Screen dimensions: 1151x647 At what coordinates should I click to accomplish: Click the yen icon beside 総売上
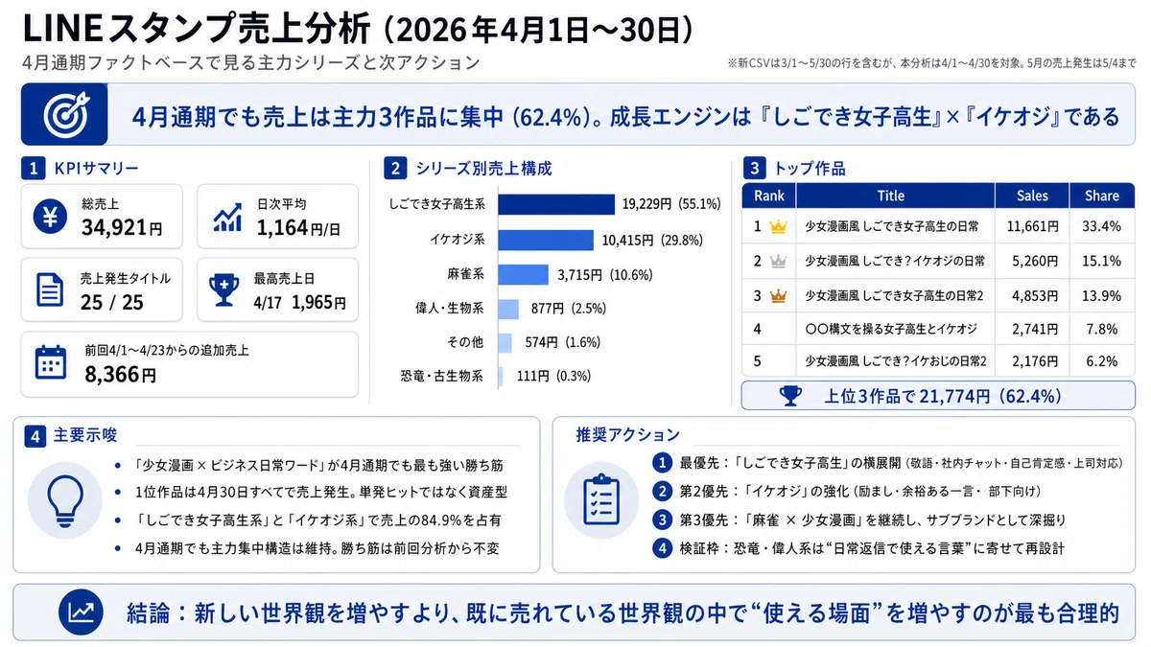click(x=50, y=219)
